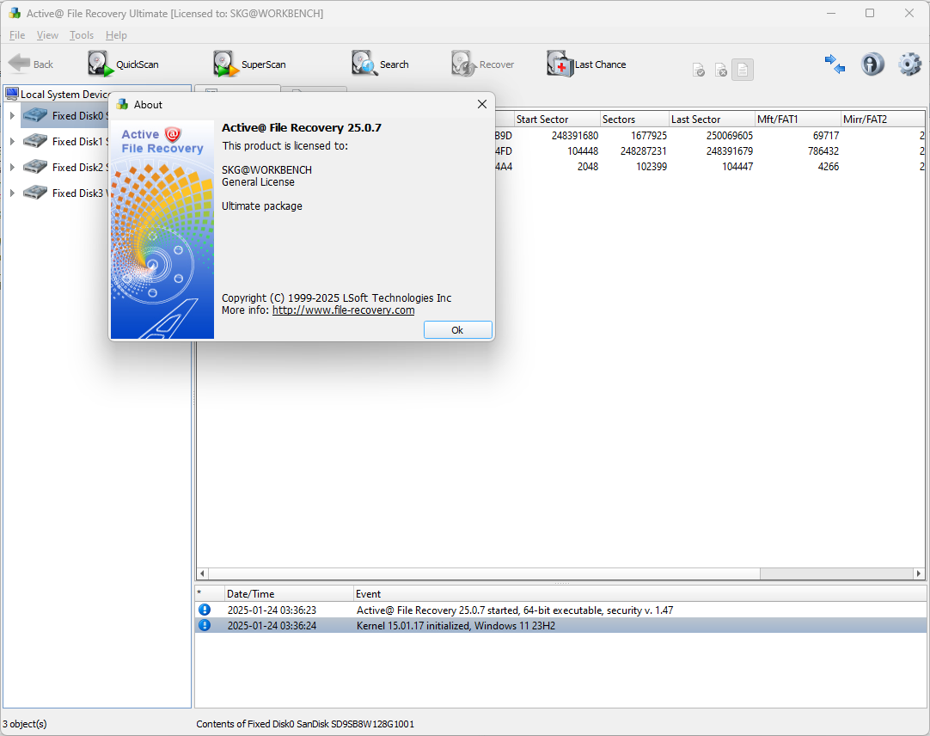Click the horizontal scrollbar left arrow
Viewport: 930px width, 736px height.
[x=202, y=573]
